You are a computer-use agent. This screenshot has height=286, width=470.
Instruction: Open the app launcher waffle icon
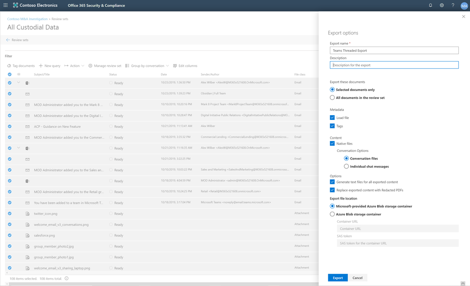pos(5,5)
